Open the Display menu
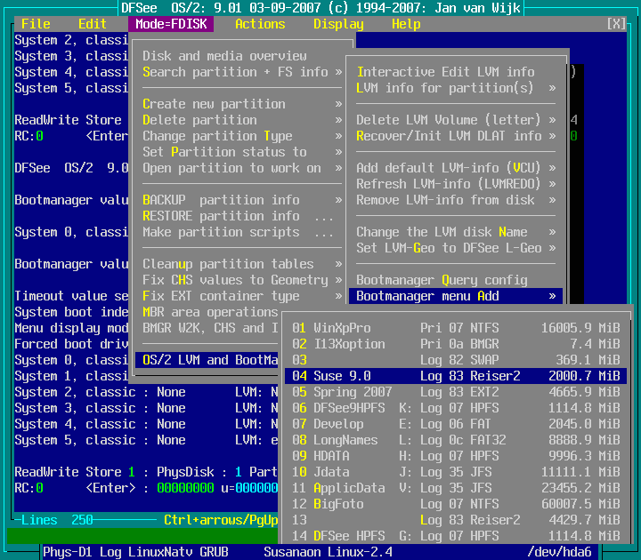This screenshot has width=641, height=560. tap(338, 24)
